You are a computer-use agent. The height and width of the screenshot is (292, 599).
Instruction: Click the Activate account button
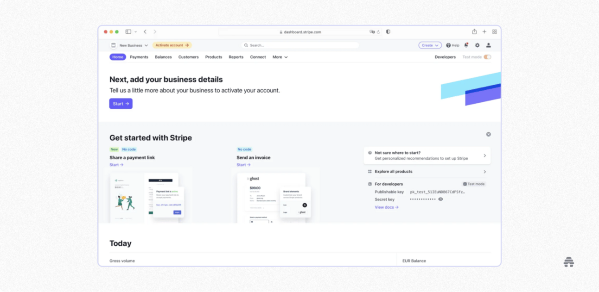coord(172,45)
